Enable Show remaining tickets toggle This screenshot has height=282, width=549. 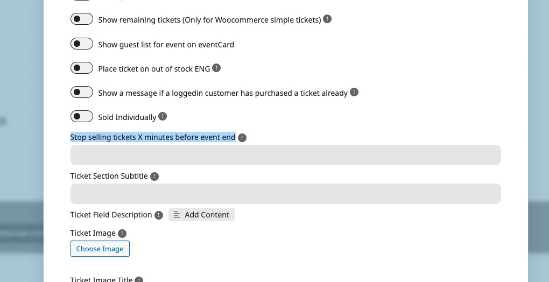[x=82, y=19]
